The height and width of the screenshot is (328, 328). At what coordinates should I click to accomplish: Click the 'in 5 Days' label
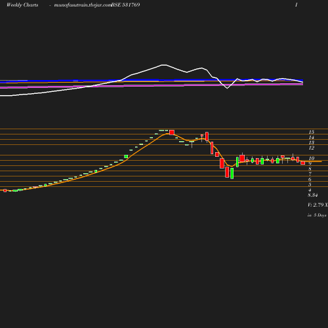[317, 215]
